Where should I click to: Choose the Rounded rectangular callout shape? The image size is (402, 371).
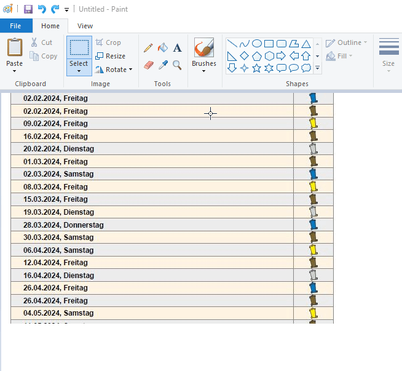point(282,68)
